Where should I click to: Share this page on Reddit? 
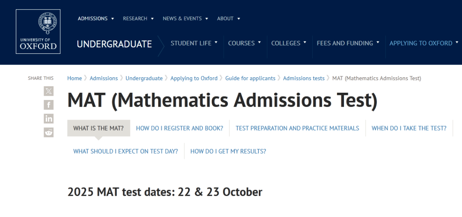(x=49, y=132)
